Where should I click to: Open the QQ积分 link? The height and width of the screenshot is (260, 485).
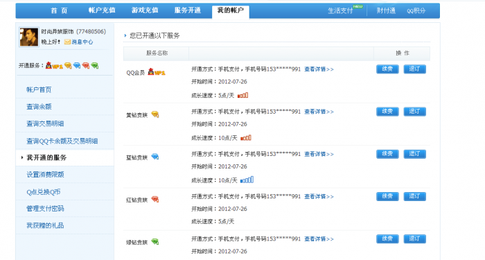416,11
